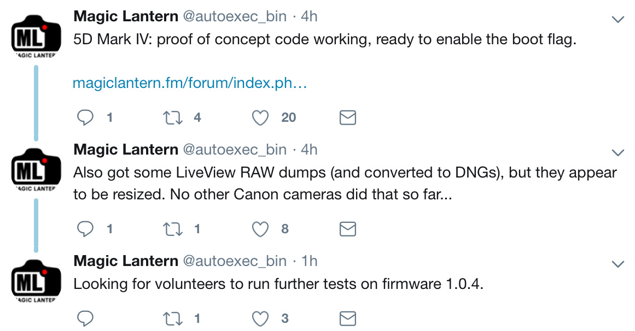Share the LiveView RAW dumps tweet by message

(x=347, y=229)
